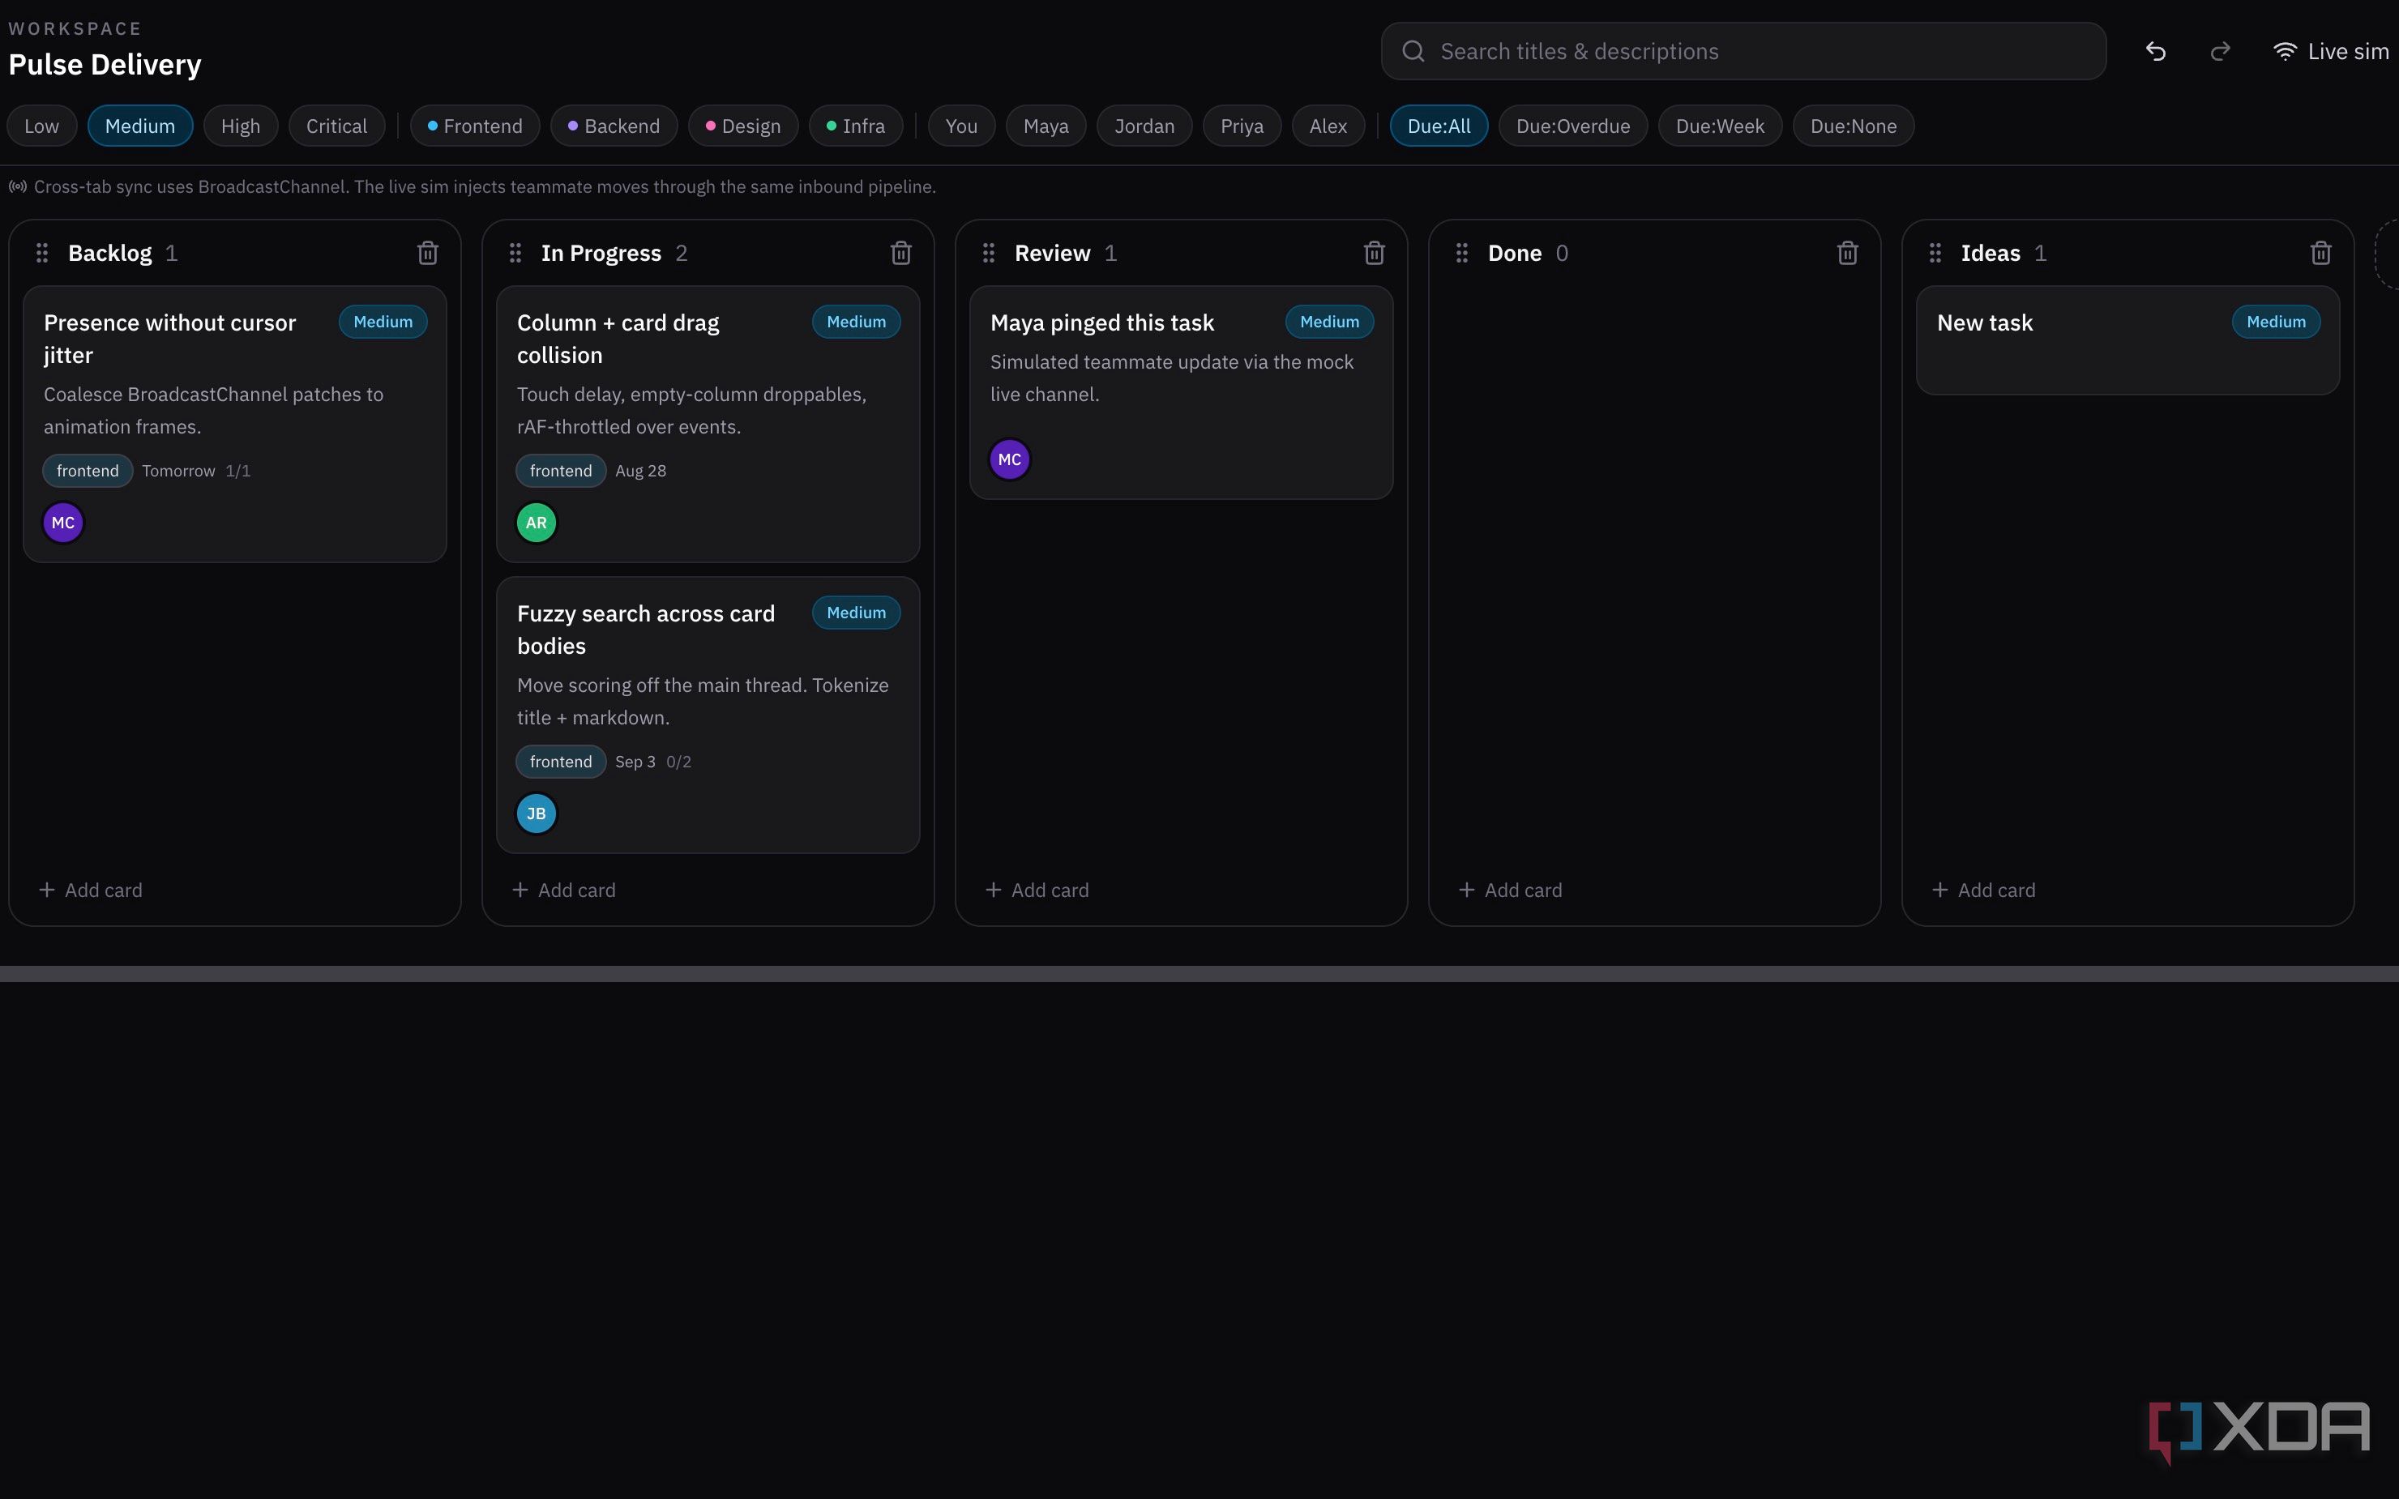
Task: Select the Due:Week filter
Action: click(1720, 126)
